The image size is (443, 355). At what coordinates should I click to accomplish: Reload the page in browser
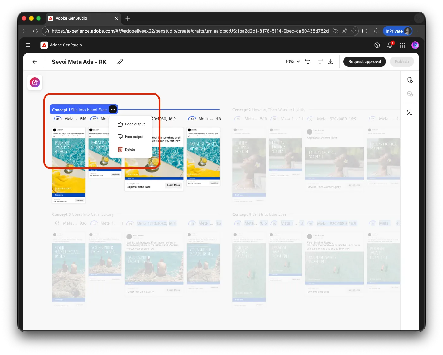coord(35,31)
